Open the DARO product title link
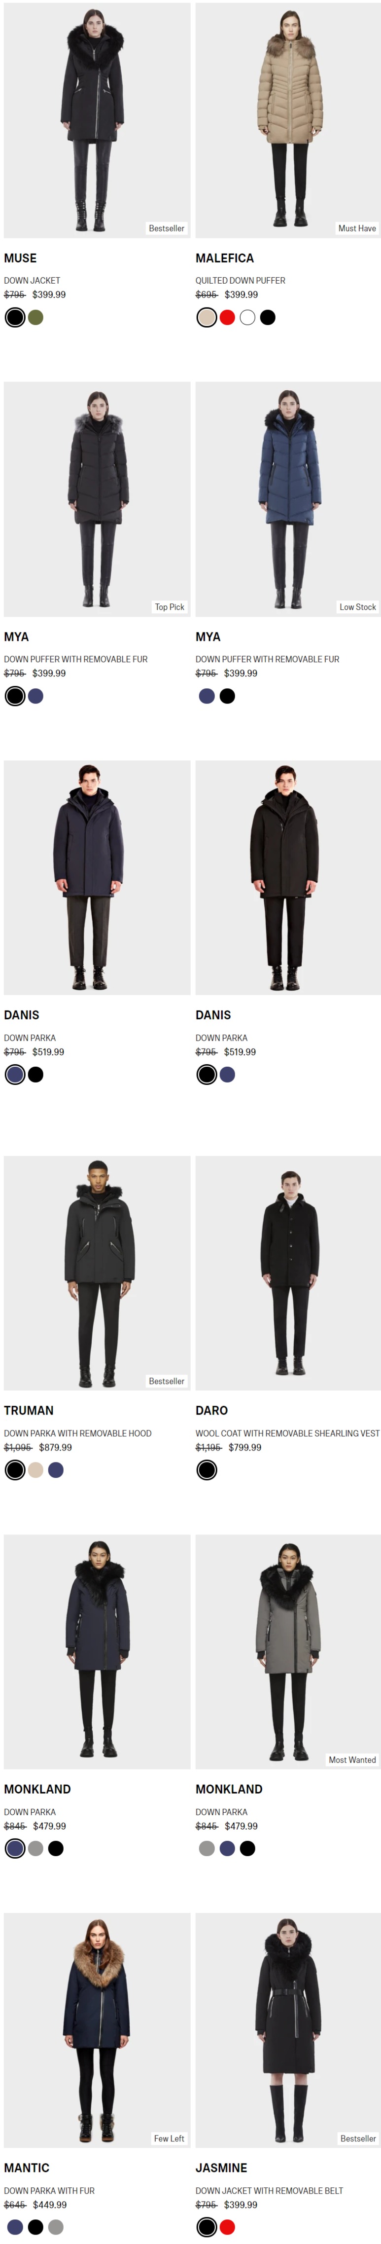This screenshot has width=381, height=2244. pyautogui.click(x=211, y=1410)
